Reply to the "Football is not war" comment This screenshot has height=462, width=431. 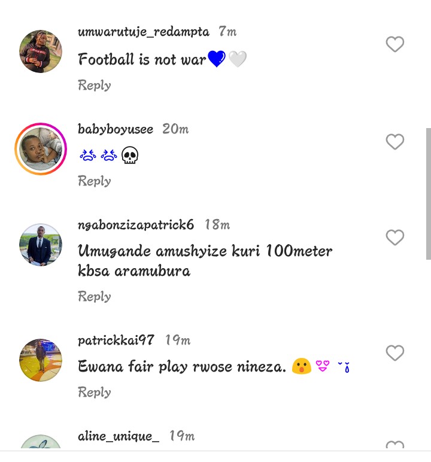coord(95,85)
